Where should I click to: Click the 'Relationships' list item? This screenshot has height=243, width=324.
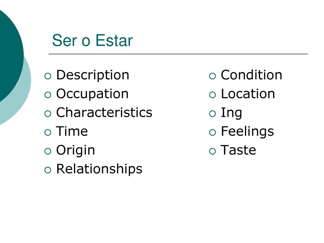99,169
